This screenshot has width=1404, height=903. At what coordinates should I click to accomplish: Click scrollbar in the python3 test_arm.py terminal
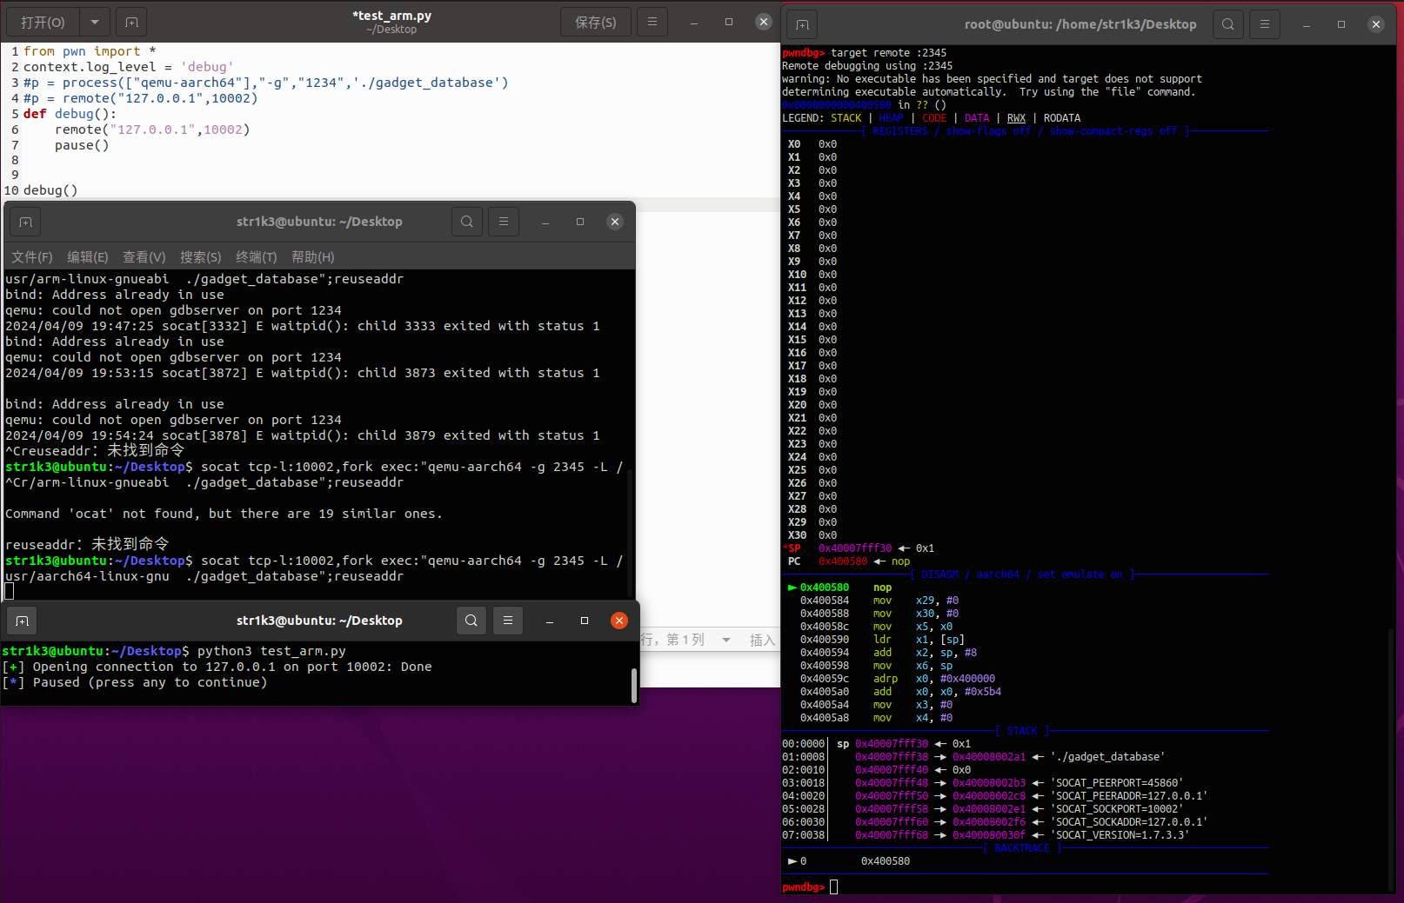pos(634,685)
